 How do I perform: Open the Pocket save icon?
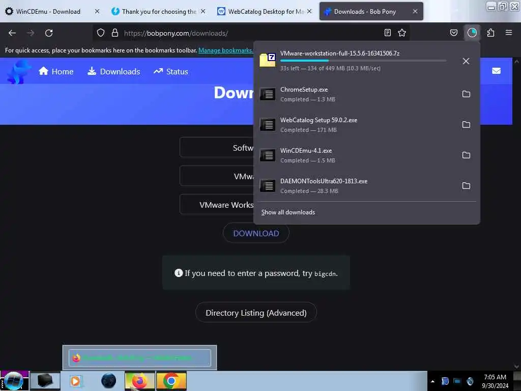coord(454,33)
